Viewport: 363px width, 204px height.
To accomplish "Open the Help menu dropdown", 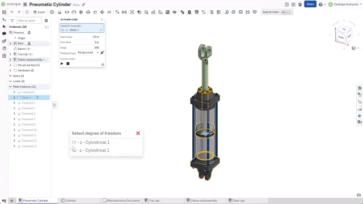I will click(x=322, y=5).
